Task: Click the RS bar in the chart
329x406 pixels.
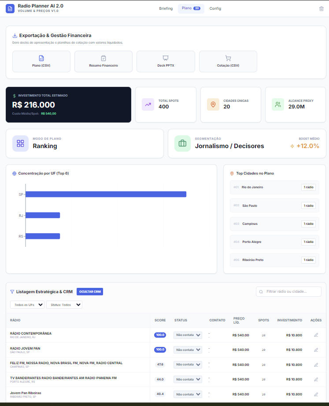Action: (x=43, y=236)
